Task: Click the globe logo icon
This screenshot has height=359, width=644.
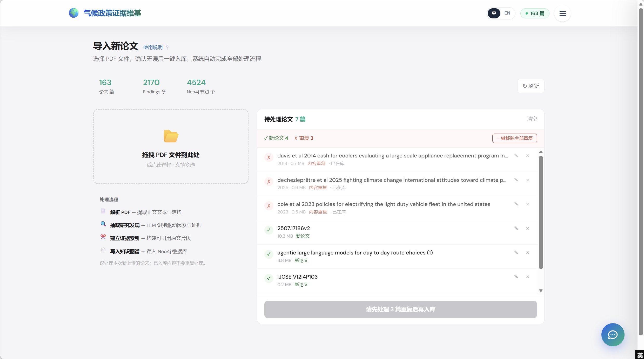Action: coord(73,13)
